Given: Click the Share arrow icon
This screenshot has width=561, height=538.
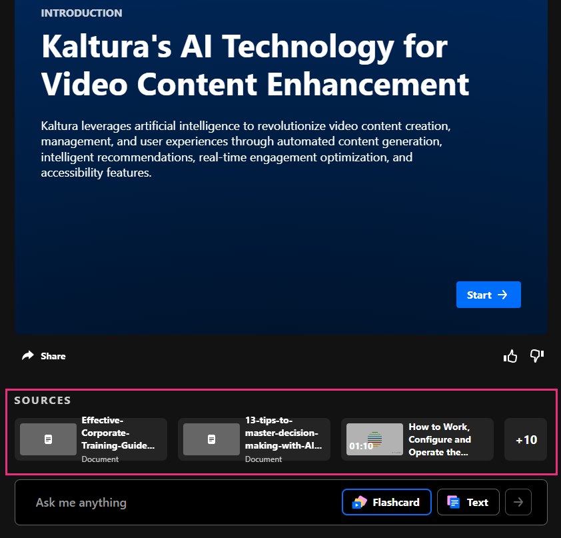Looking at the screenshot, I should [28, 355].
